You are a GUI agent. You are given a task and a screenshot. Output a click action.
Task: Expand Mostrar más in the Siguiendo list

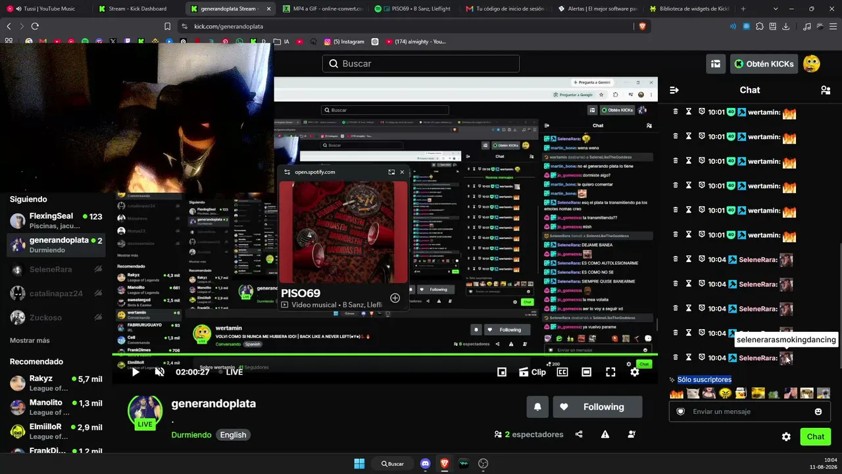(30, 340)
